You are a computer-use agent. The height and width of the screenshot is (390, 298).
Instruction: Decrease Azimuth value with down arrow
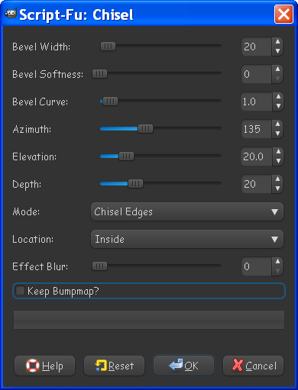[277, 134]
